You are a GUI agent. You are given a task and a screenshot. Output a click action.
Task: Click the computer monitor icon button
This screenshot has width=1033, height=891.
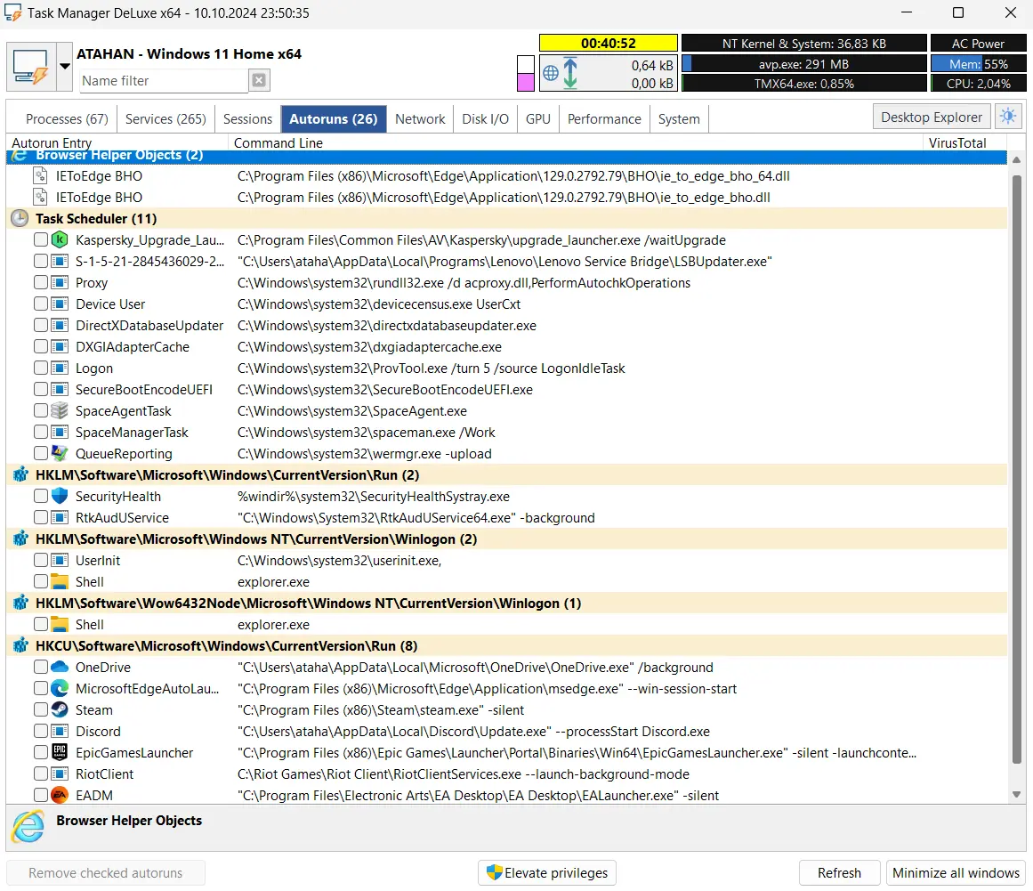point(31,67)
